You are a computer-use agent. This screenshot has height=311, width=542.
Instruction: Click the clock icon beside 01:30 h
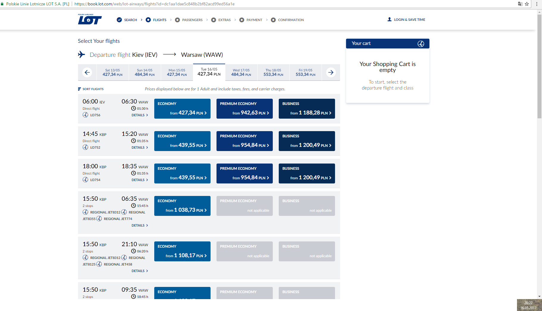point(133,108)
